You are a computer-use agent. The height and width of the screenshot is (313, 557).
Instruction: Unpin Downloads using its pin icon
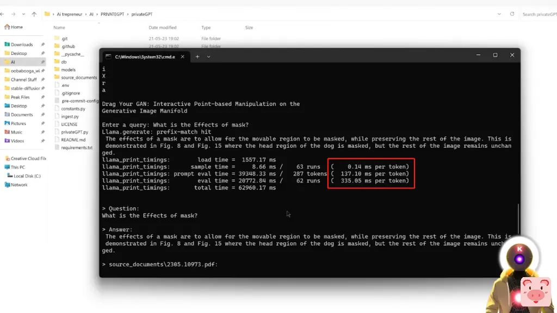click(43, 45)
